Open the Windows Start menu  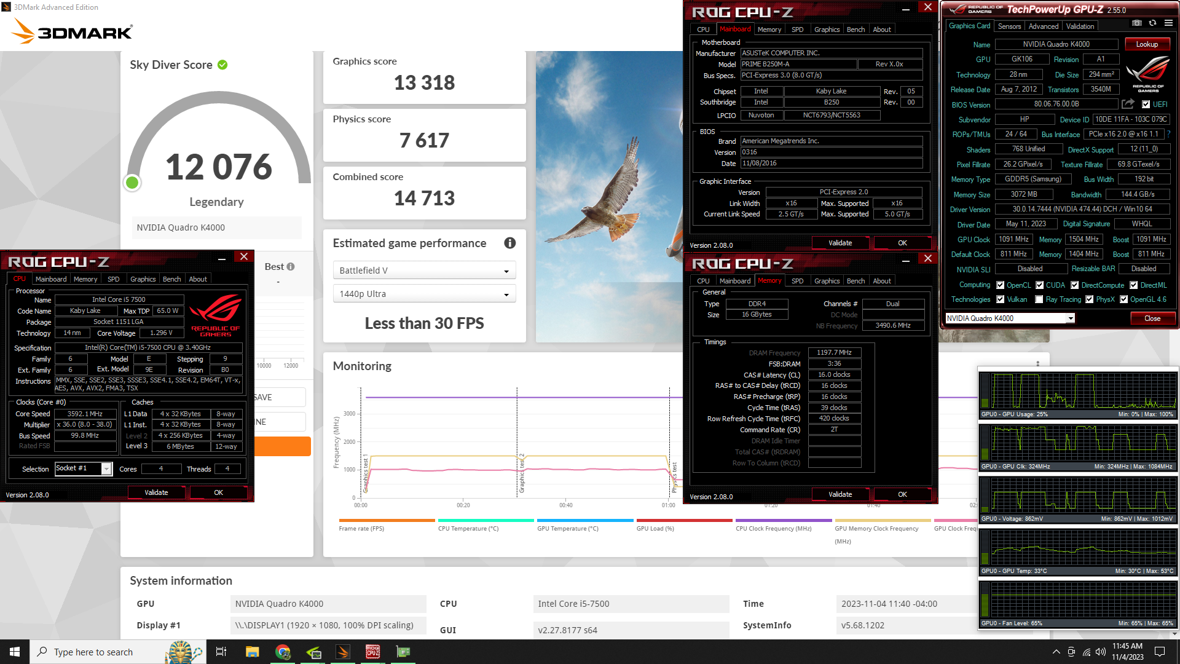coord(15,652)
